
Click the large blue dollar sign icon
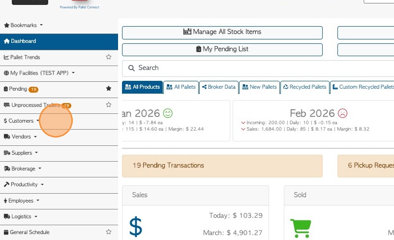[x=136, y=227]
